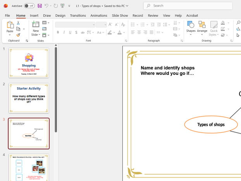Select slide 4 thumbnail
This screenshot has width=241, height=181.
[29, 167]
